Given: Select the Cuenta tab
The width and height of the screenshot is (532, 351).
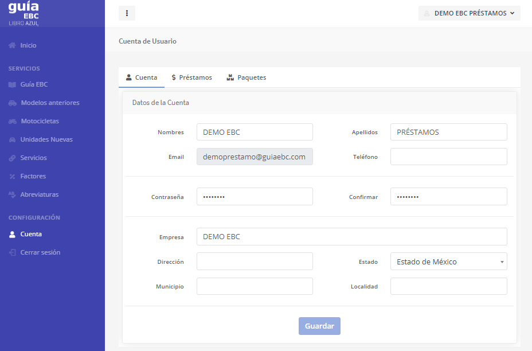Looking at the screenshot, I should pyautogui.click(x=141, y=77).
